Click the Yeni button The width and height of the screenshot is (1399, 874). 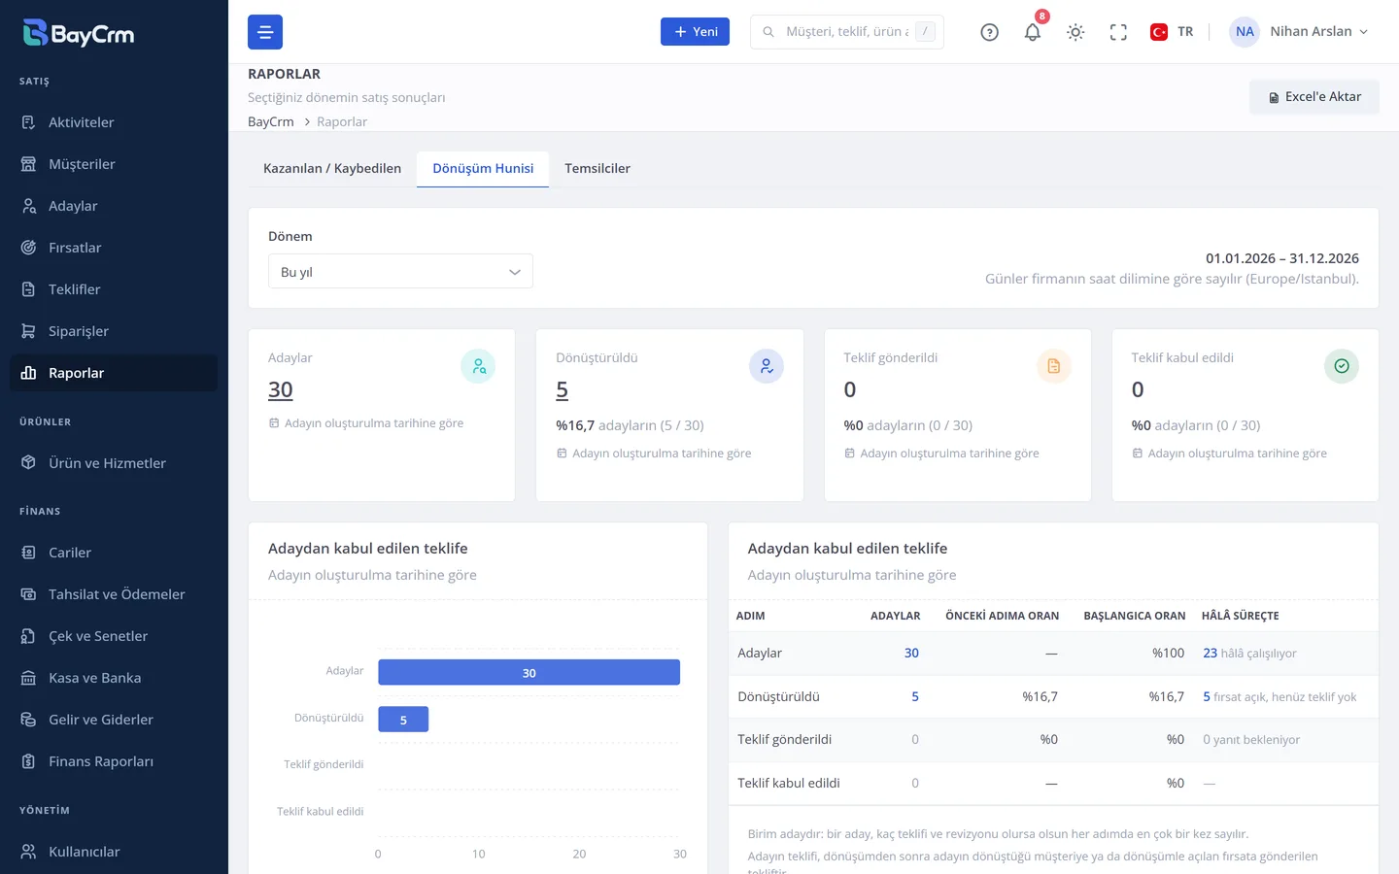click(695, 32)
